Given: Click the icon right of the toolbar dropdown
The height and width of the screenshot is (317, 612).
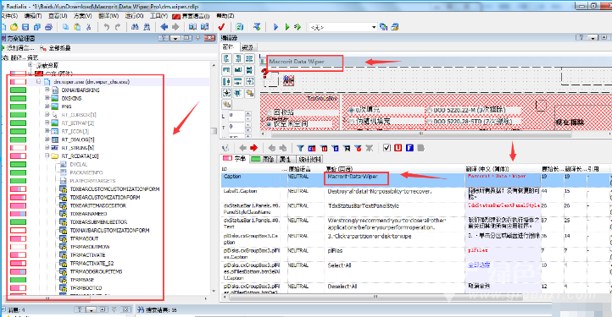Looking at the screenshot, I should [384, 27].
